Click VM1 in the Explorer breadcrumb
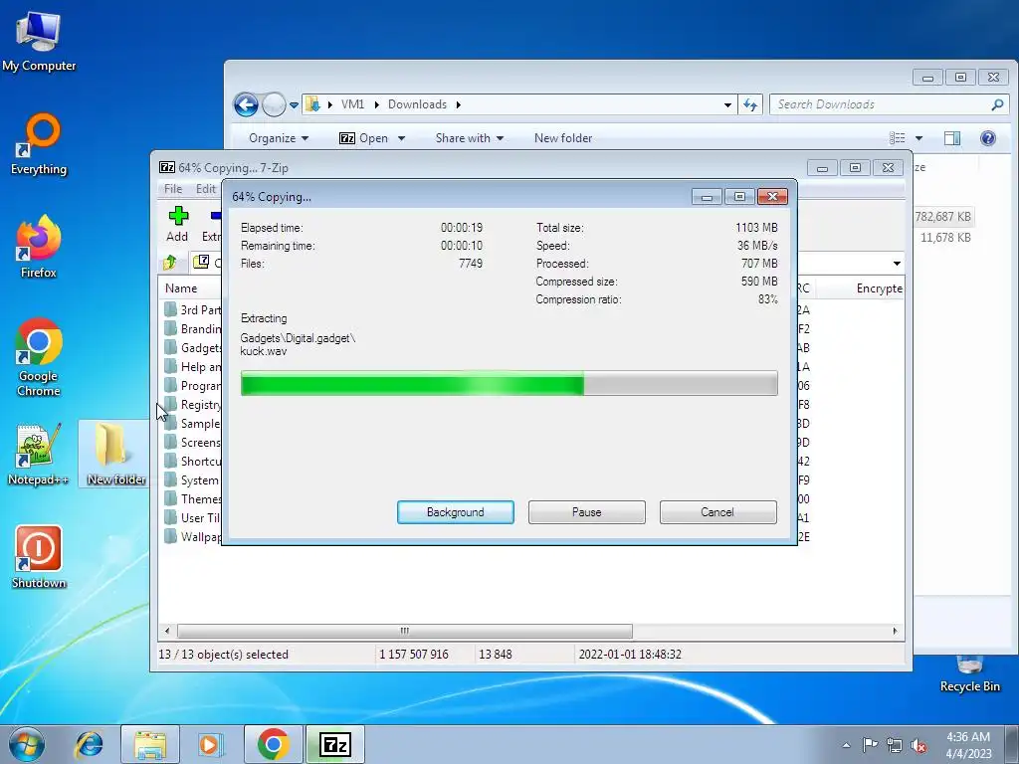 pos(352,103)
